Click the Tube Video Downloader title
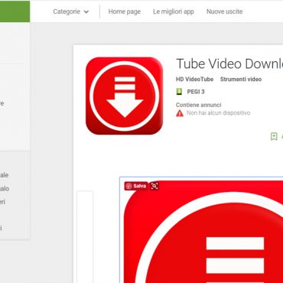The image size is (283, 283). [229, 63]
